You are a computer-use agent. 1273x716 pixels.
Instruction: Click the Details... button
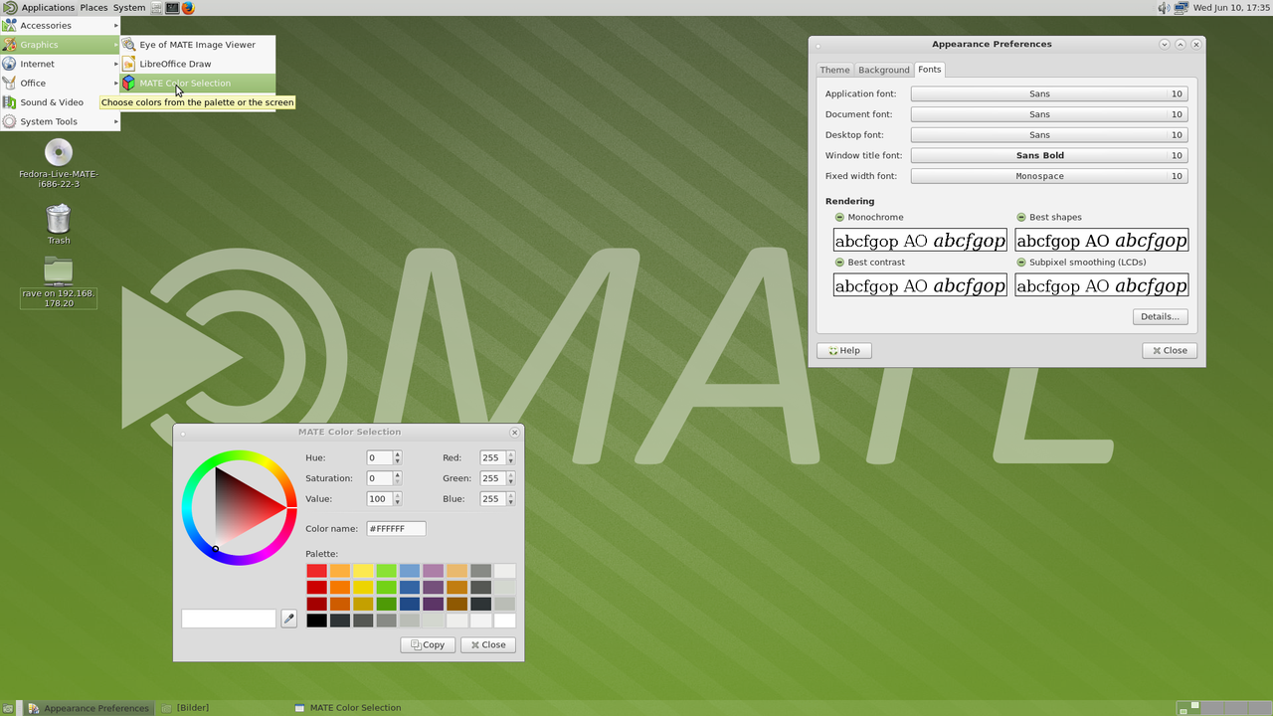pos(1160,317)
